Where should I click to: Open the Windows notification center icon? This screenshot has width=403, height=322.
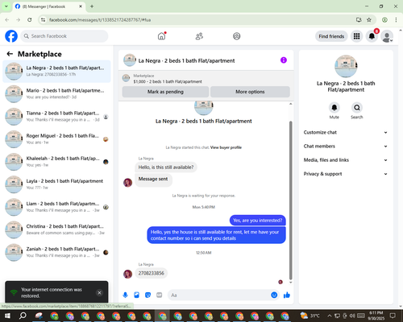[393, 316]
